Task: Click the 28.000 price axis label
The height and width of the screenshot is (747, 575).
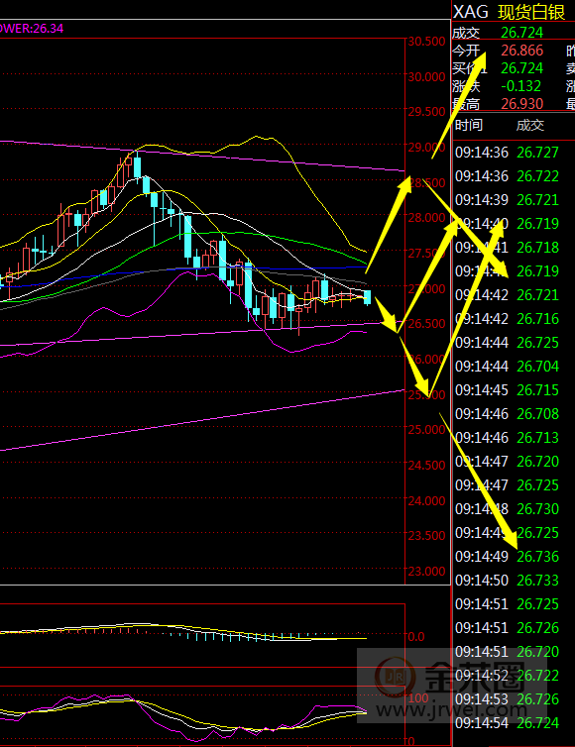Action: pos(426,218)
